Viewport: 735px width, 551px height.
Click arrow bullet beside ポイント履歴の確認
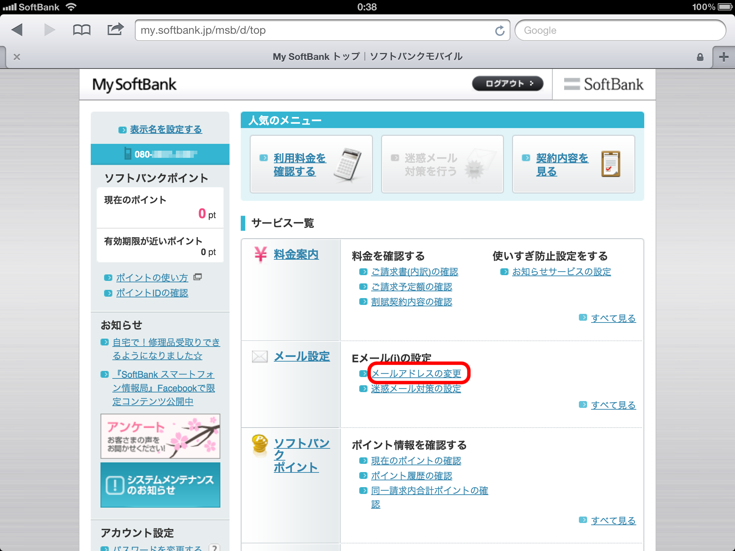point(363,476)
